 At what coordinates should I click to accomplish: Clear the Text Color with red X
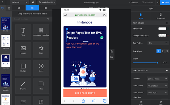click(168, 29)
